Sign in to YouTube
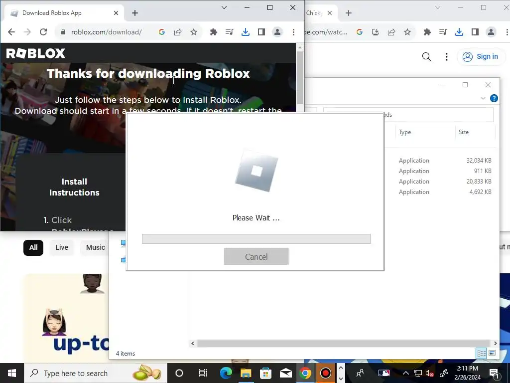 pyautogui.click(x=481, y=57)
